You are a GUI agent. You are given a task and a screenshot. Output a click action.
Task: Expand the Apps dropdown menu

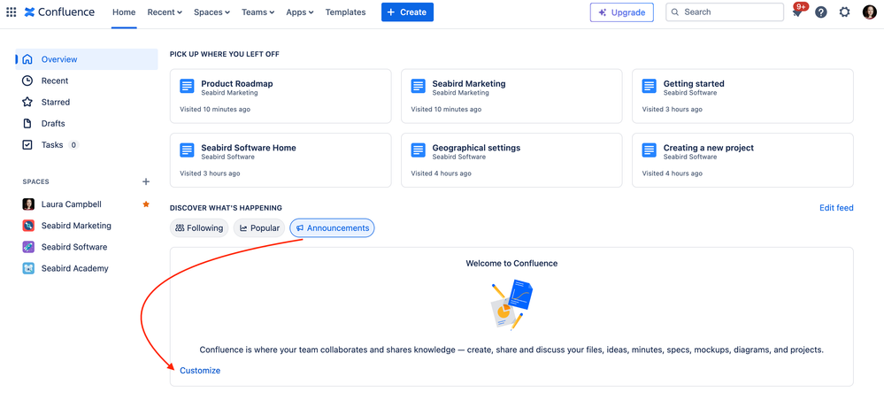(299, 12)
